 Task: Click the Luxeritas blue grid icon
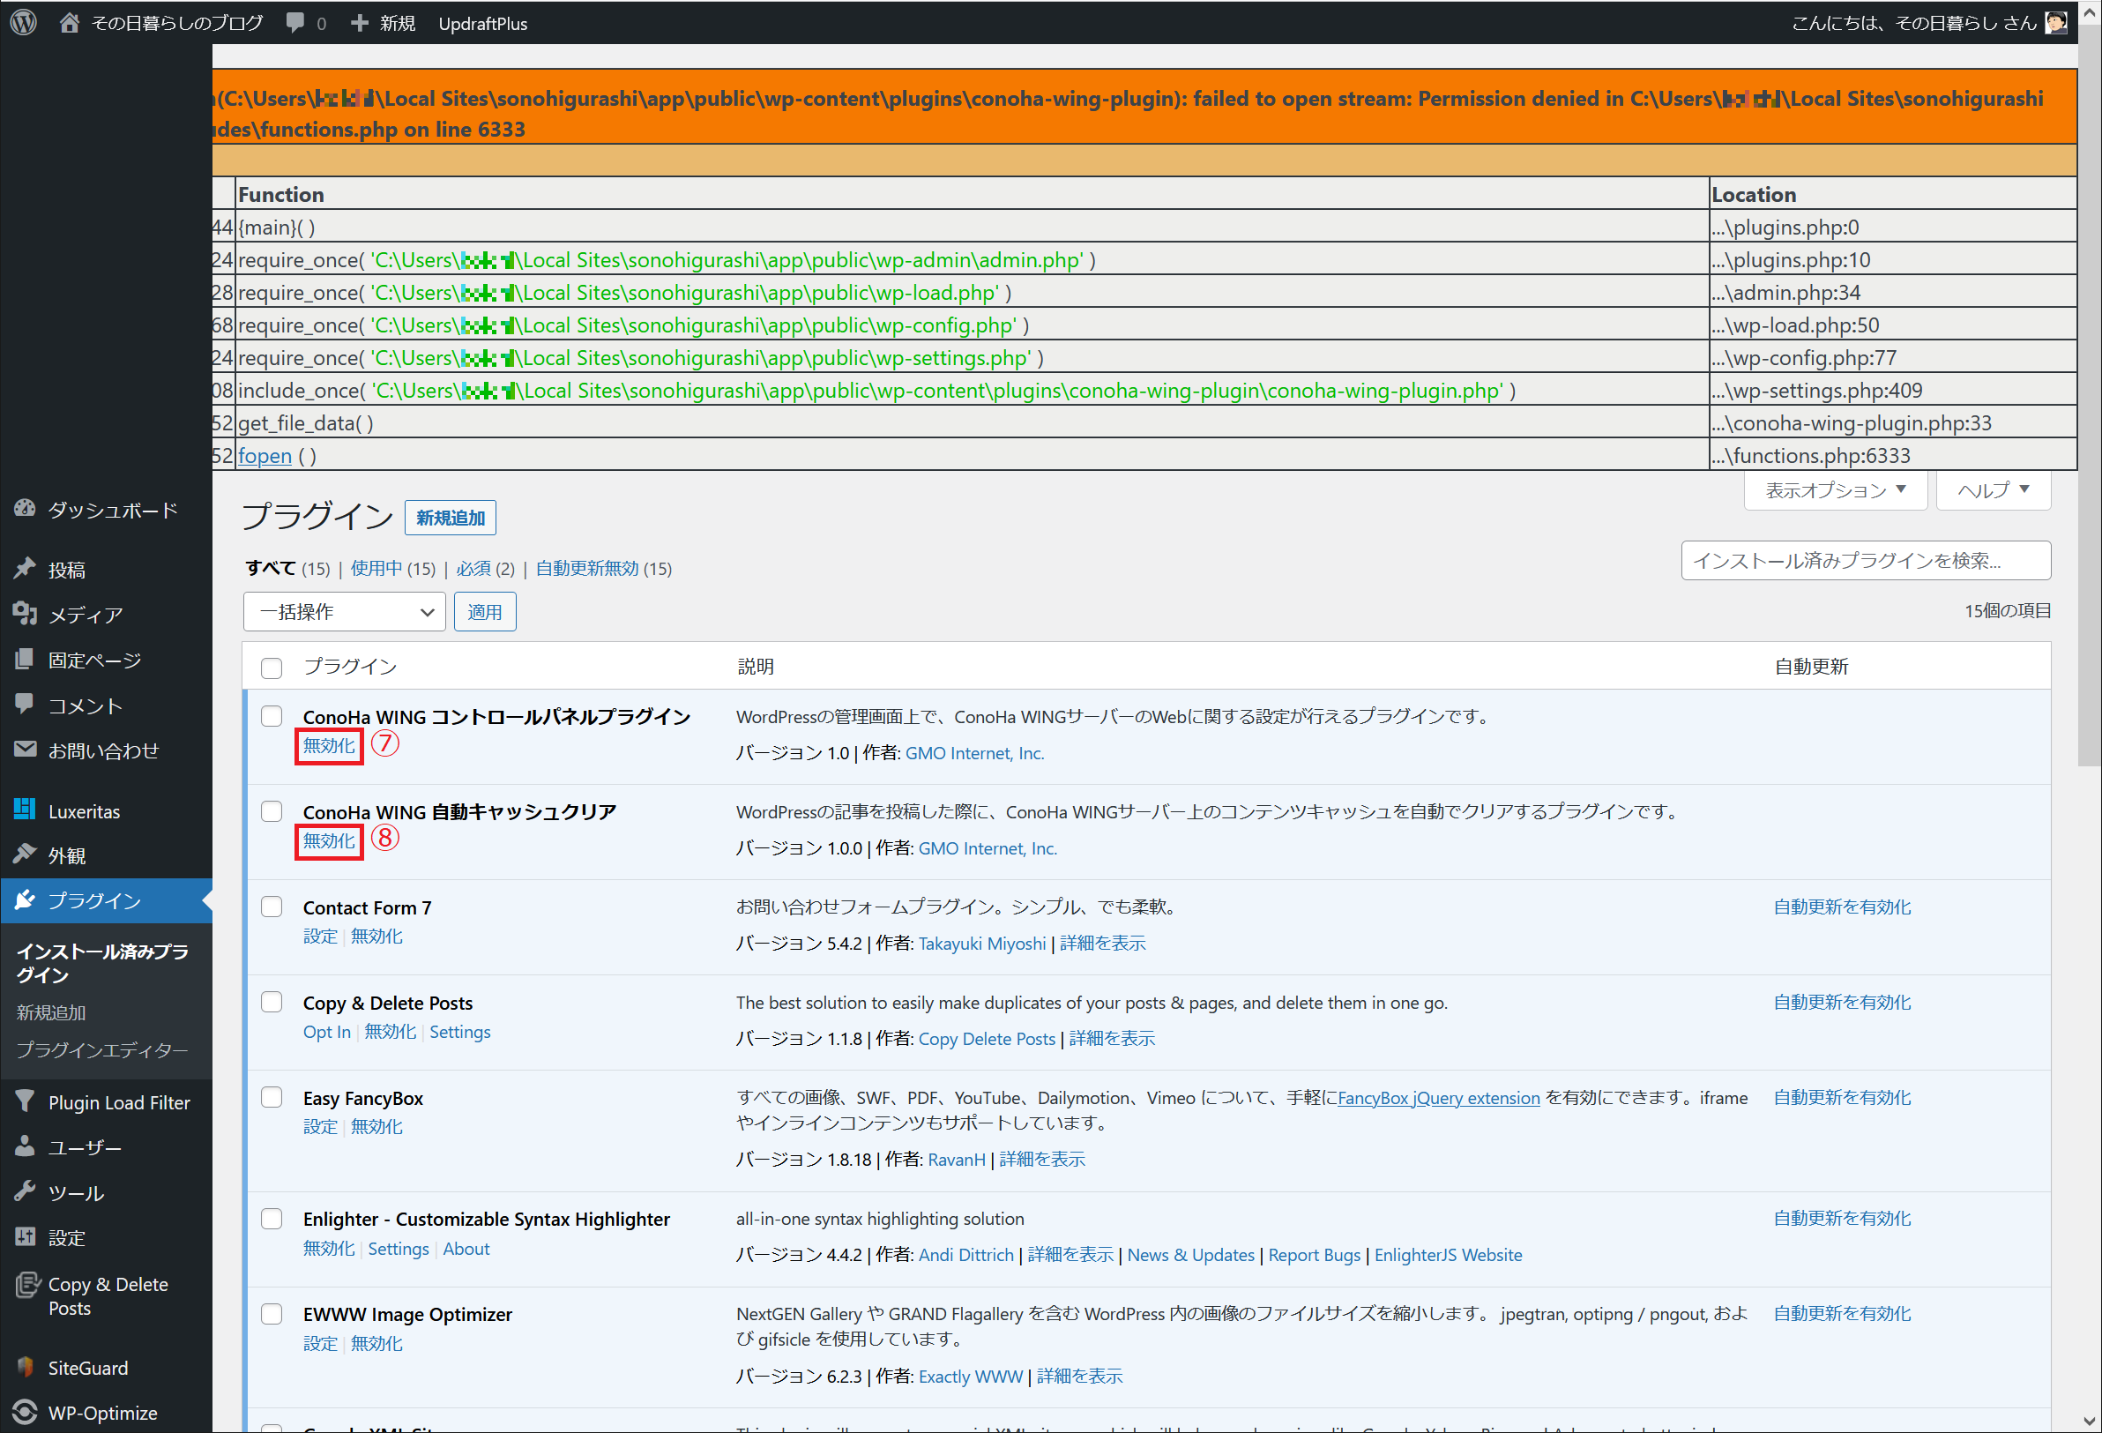pyautogui.click(x=25, y=810)
